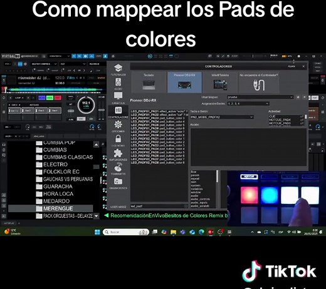Open the Grabaciones music folder section
Screen dimensions: 326x289
(118, 183)
